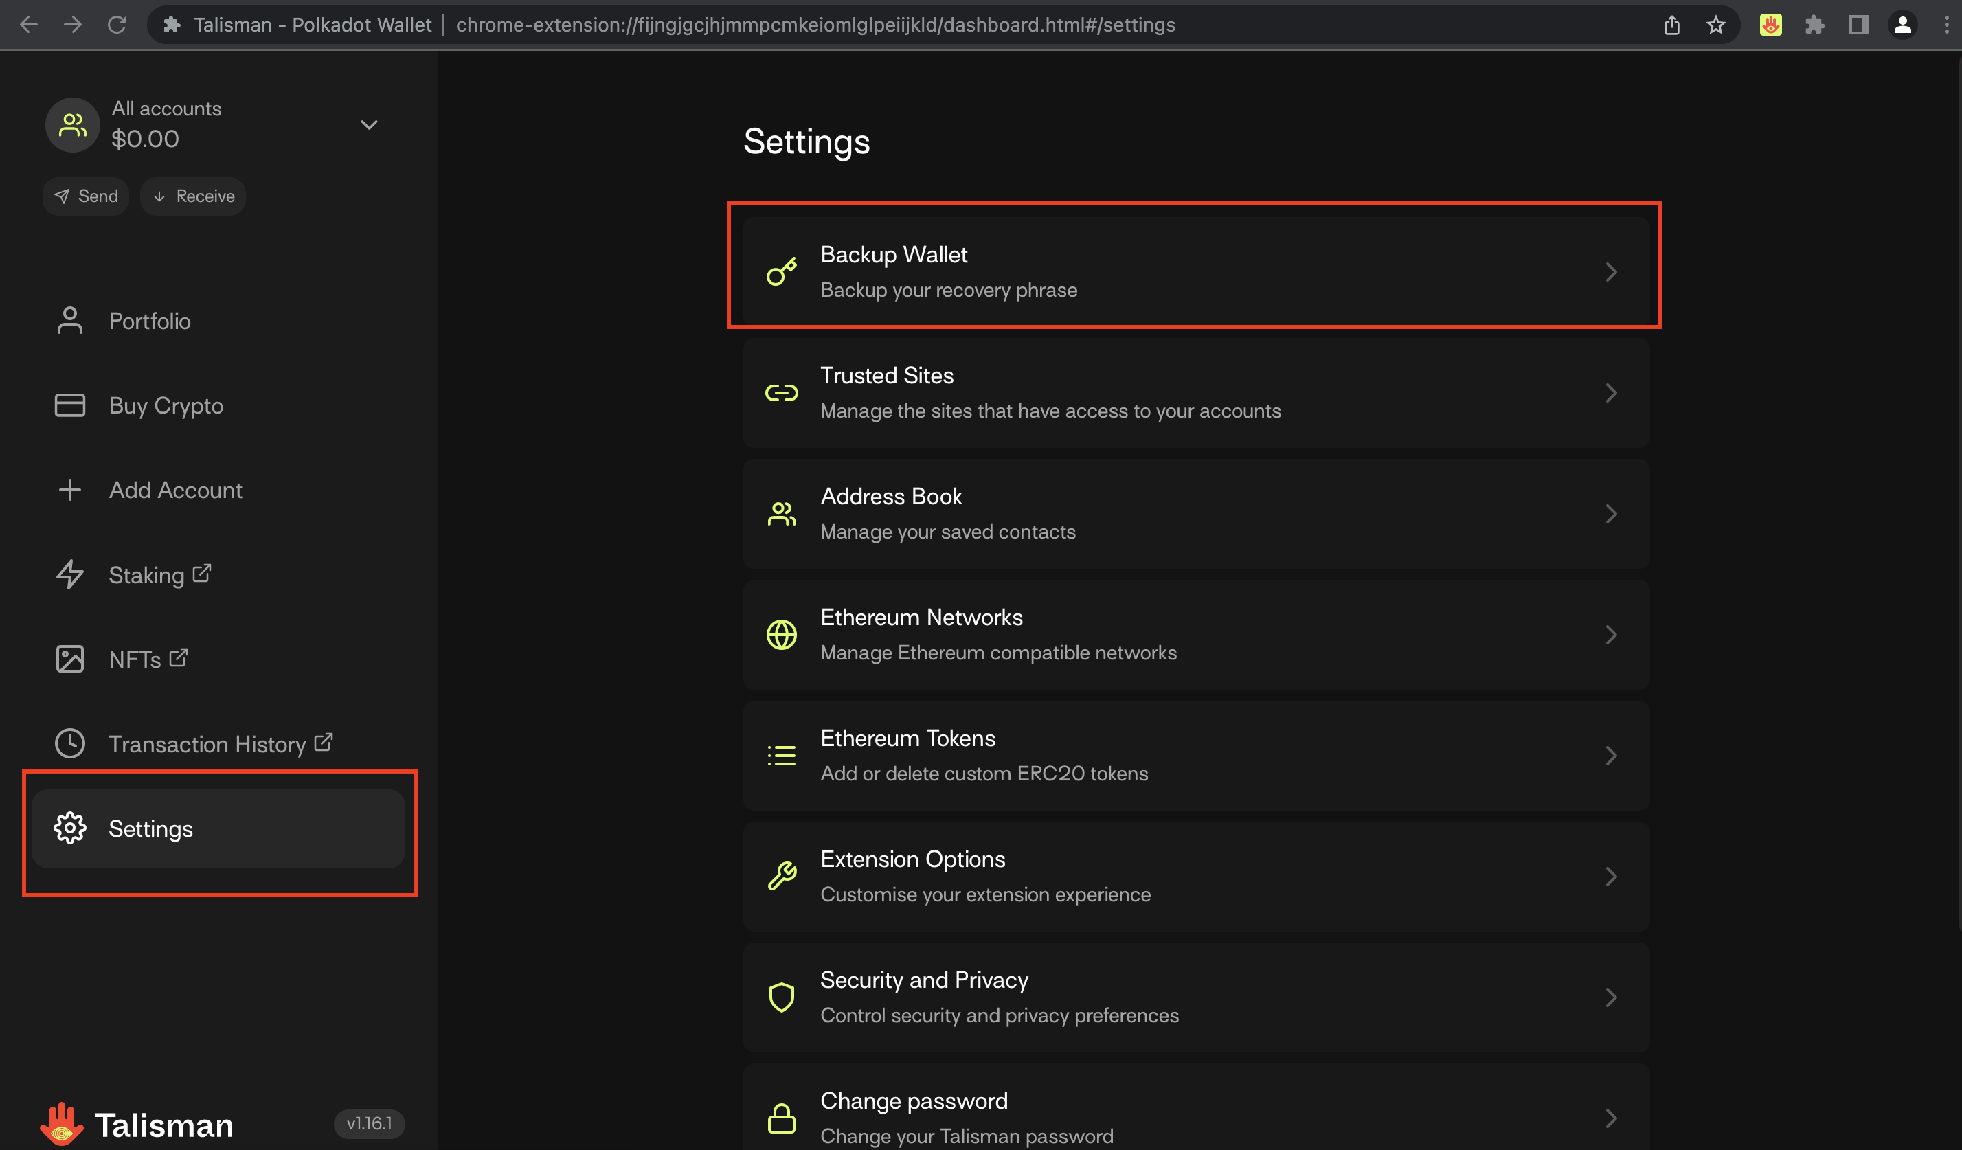The height and width of the screenshot is (1150, 1962).
Task: Expand the All accounts dropdown chevron
Action: pyautogui.click(x=369, y=124)
